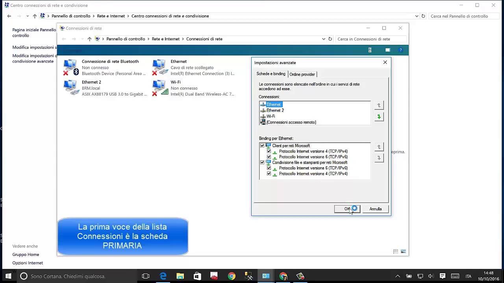Uncheck TCP/IPv6 under Condivisione file e stampanti
The image size is (504, 283).
(269, 168)
